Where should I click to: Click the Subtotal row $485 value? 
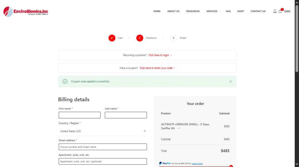(x=227, y=139)
